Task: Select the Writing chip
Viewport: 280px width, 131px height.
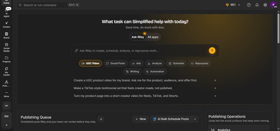Action: click(133, 72)
